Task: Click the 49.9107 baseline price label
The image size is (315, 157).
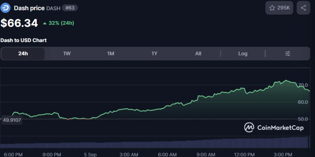Action: click(x=12, y=120)
